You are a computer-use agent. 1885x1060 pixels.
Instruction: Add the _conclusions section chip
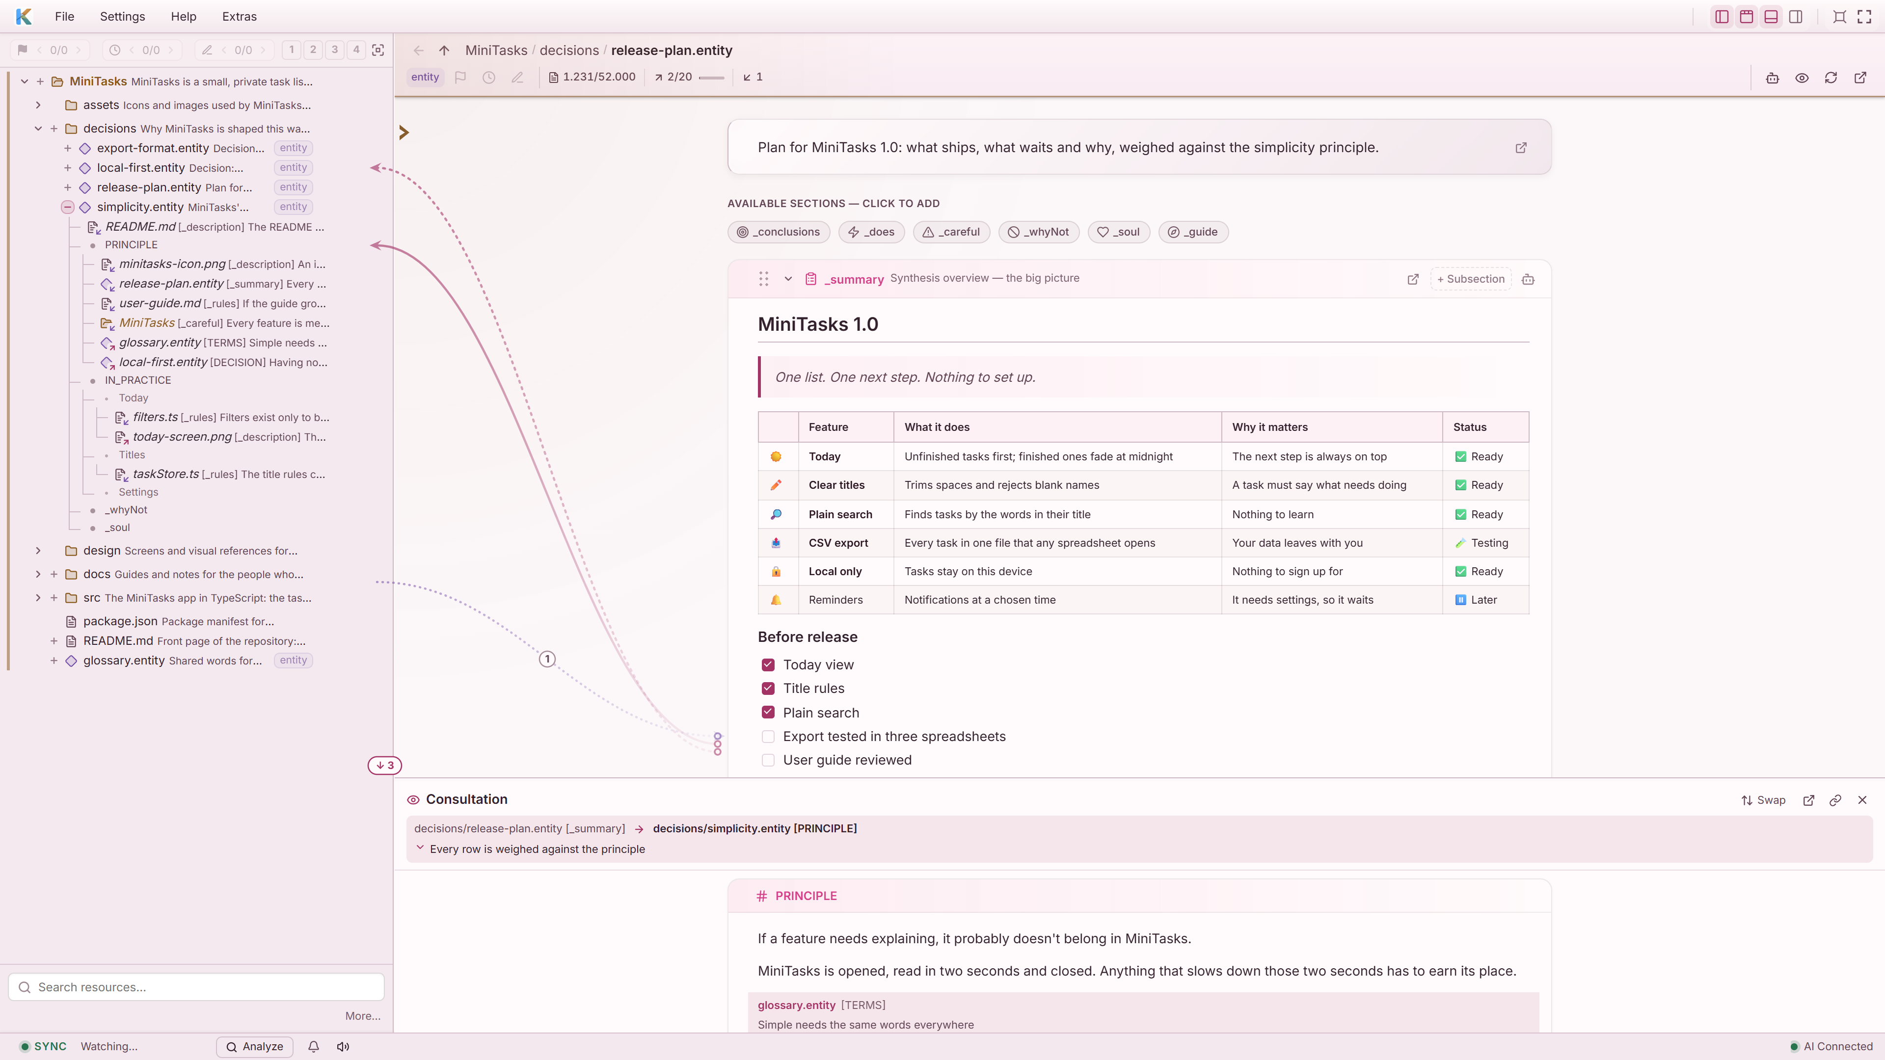tap(779, 232)
